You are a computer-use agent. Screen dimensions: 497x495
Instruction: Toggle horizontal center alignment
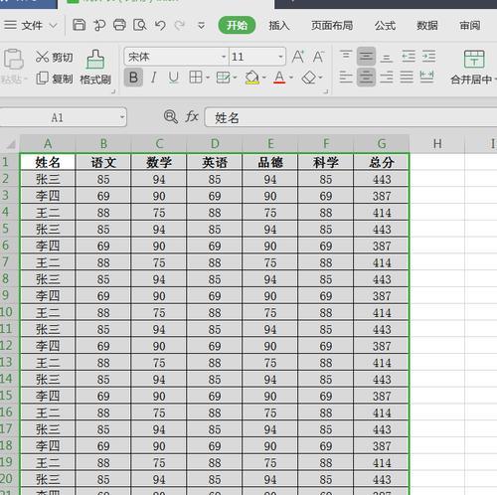coord(366,78)
